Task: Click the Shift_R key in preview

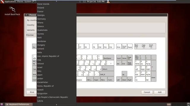Action: point(107,74)
